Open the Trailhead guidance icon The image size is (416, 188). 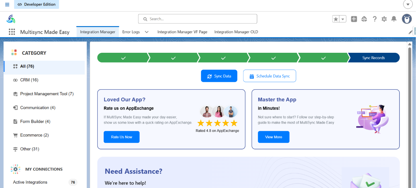364,19
